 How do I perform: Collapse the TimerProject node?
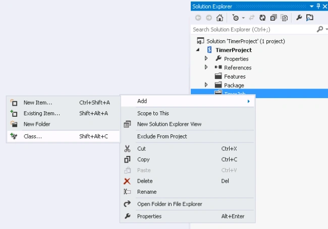tap(198, 50)
